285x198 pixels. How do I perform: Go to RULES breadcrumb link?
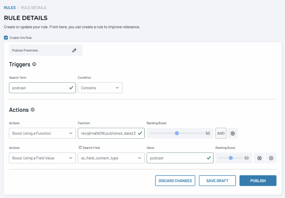(10, 8)
